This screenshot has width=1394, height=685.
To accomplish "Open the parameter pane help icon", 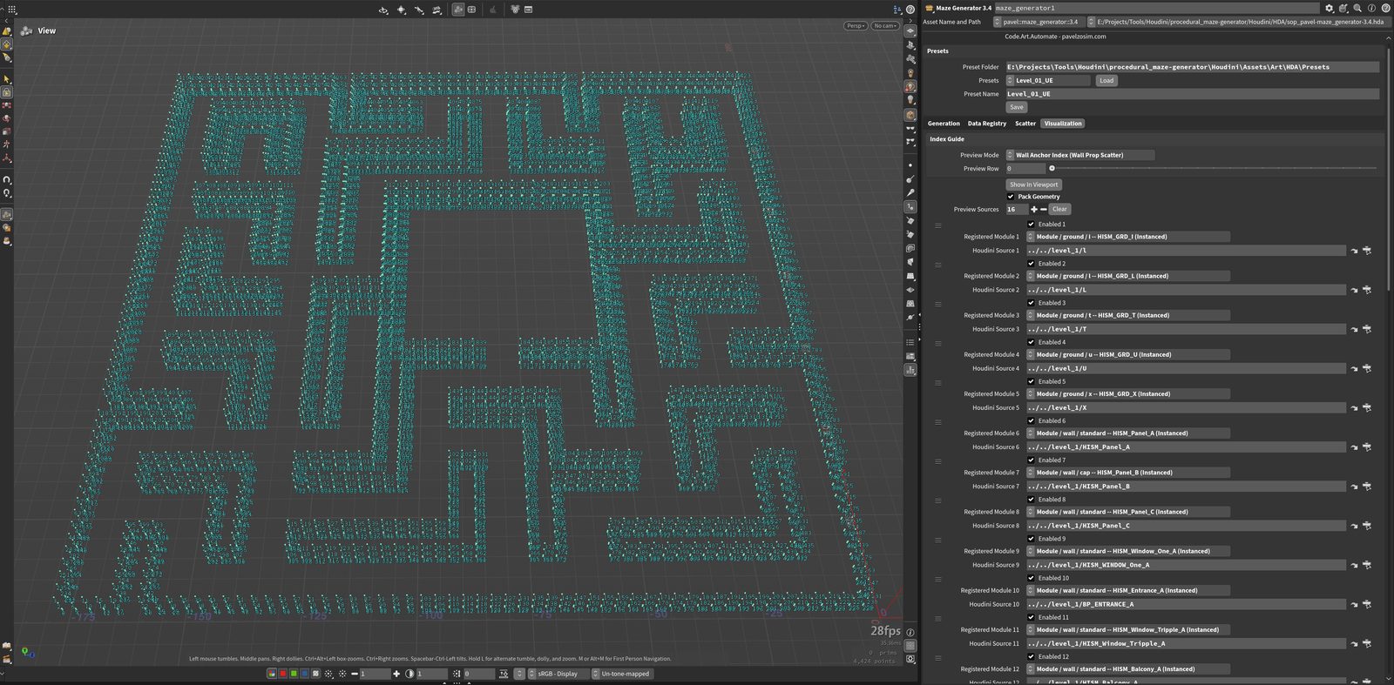I will (1385, 8).
